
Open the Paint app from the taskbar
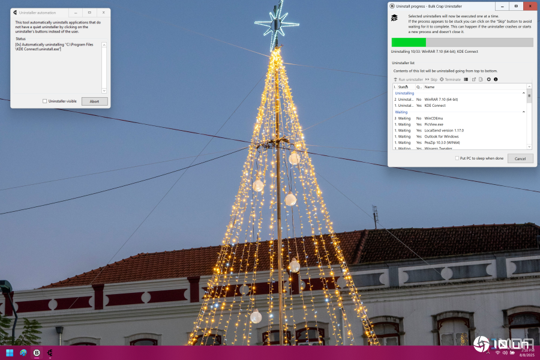[x=23, y=353]
